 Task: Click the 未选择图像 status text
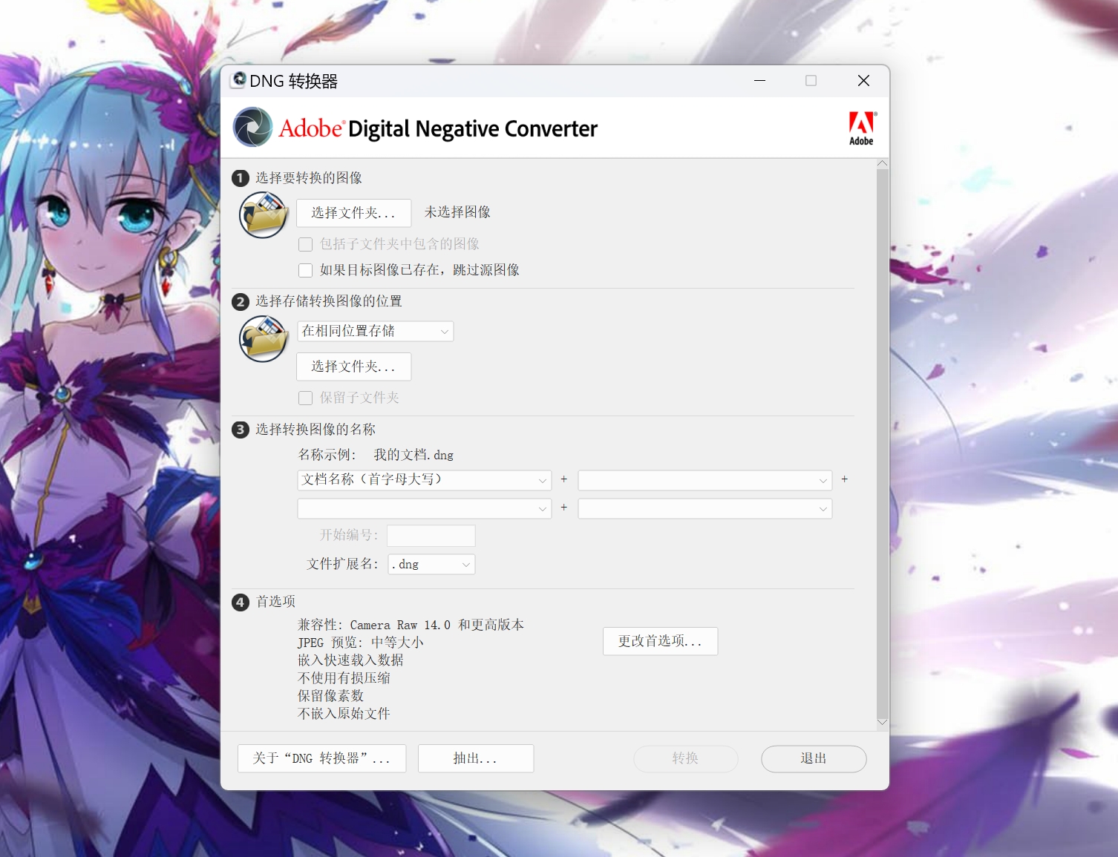click(x=457, y=212)
